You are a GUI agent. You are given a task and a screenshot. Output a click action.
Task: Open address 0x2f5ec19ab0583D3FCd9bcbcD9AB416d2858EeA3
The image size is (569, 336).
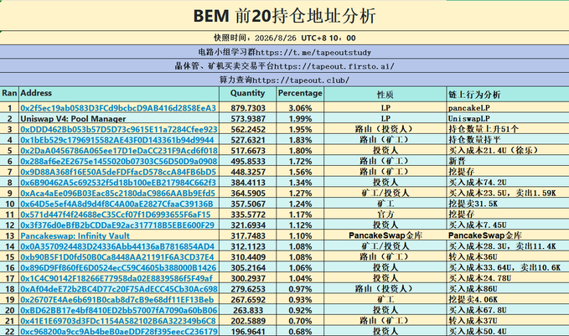[x=118, y=108]
